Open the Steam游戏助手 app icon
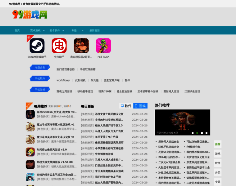 [37, 46]
